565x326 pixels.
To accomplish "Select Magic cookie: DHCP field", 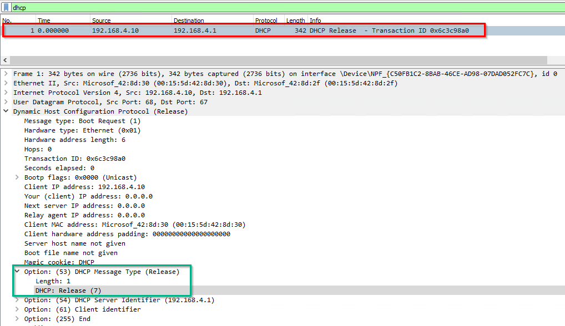I will click(59, 262).
